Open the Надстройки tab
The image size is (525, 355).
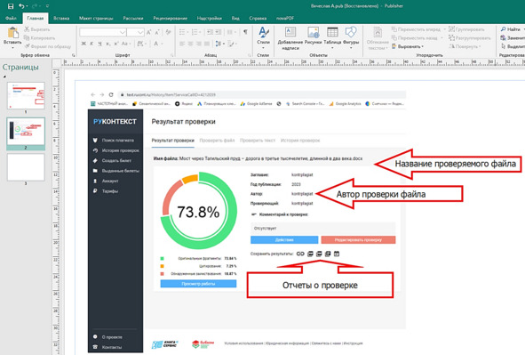(x=210, y=18)
